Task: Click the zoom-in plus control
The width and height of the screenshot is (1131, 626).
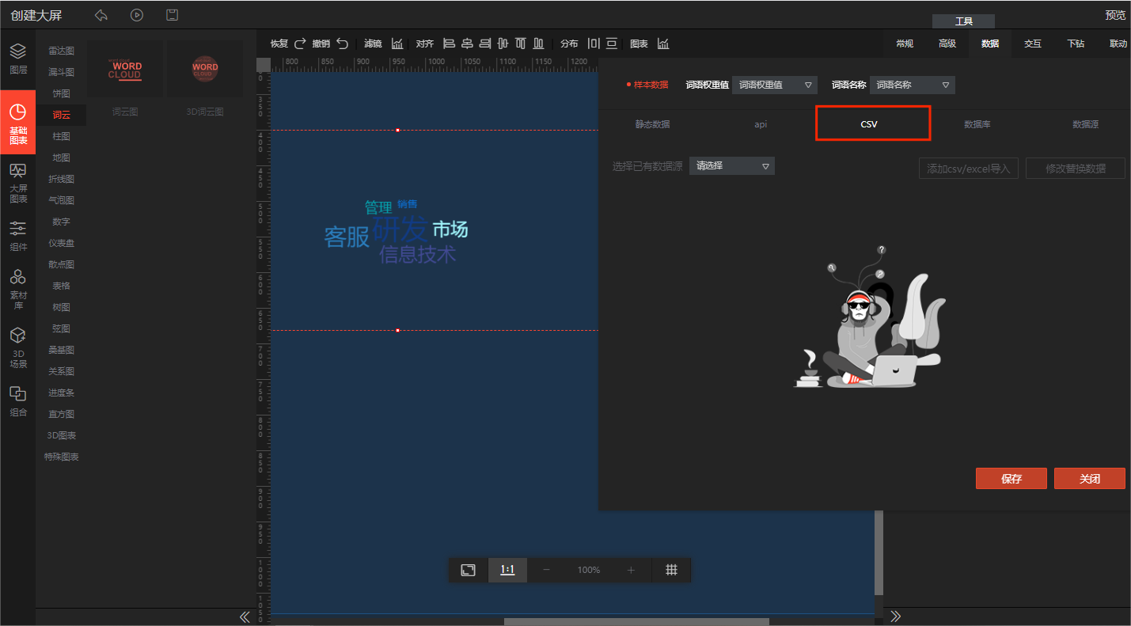Action: click(631, 570)
